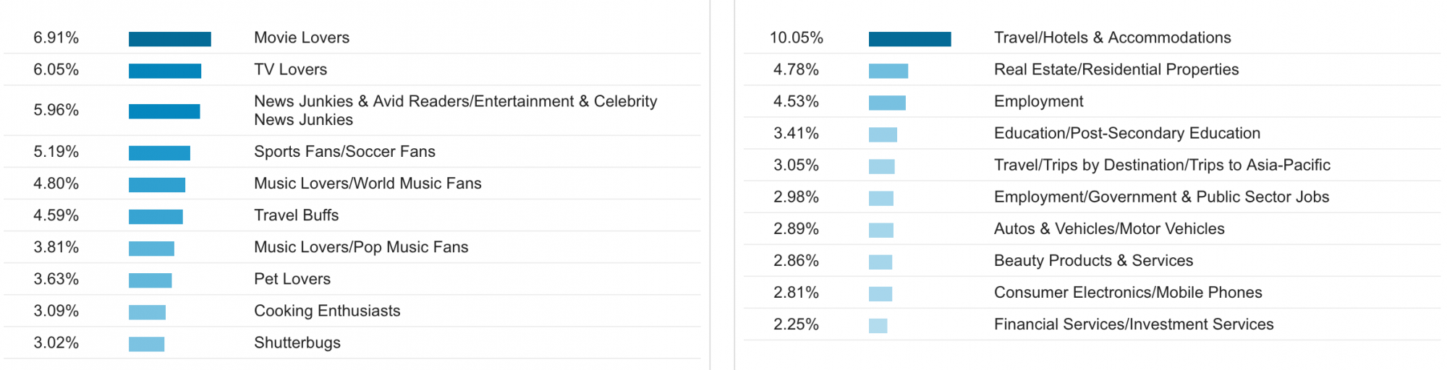Click the Sports Fans/Soccer Fans label
Viewport: 1447px width, 370px height.
(344, 152)
